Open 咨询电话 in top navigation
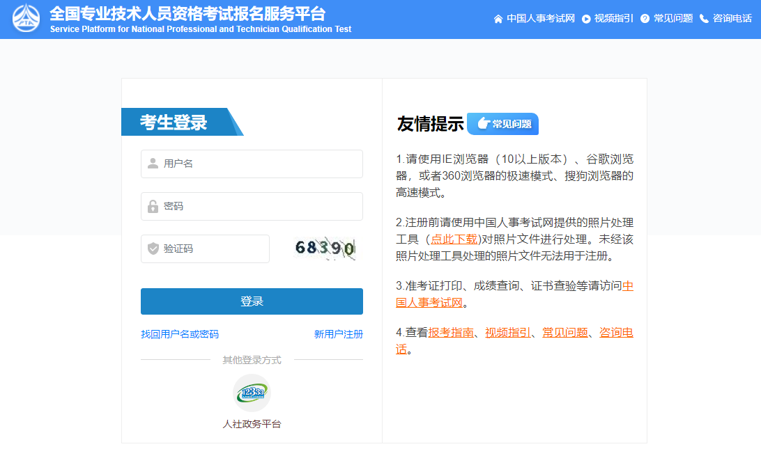Viewport: 761px width, 465px height. [x=732, y=19]
